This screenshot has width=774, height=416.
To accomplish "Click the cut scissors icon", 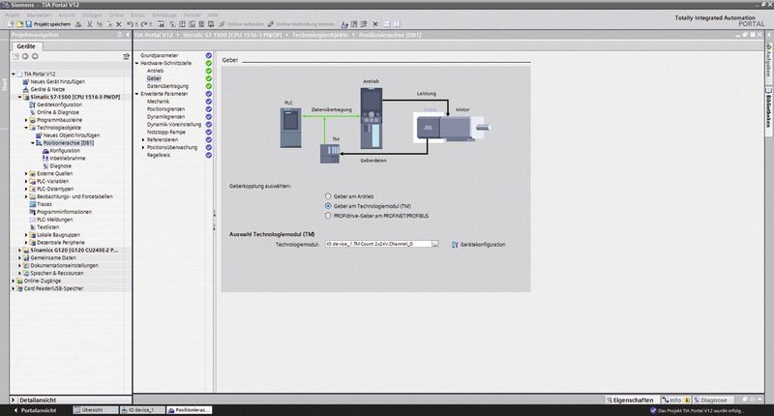I will (x=89, y=23).
